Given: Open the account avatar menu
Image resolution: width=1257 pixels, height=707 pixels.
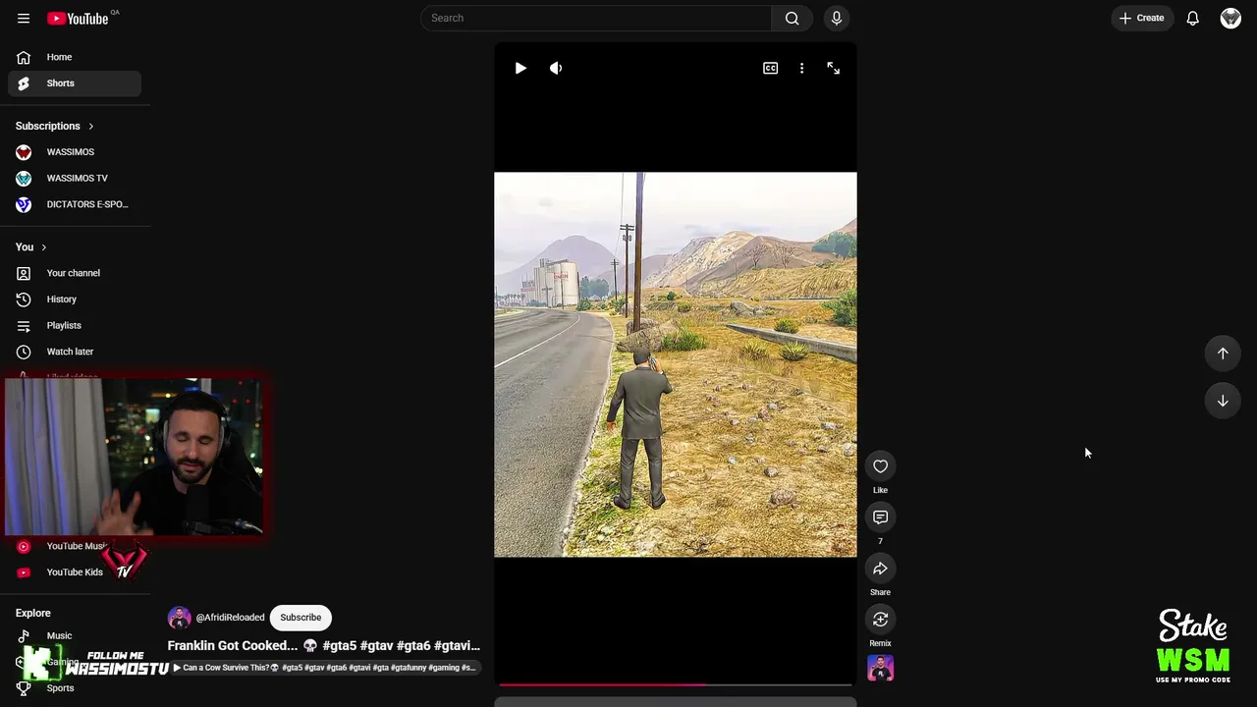Looking at the screenshot, I should click(1230, 18).
